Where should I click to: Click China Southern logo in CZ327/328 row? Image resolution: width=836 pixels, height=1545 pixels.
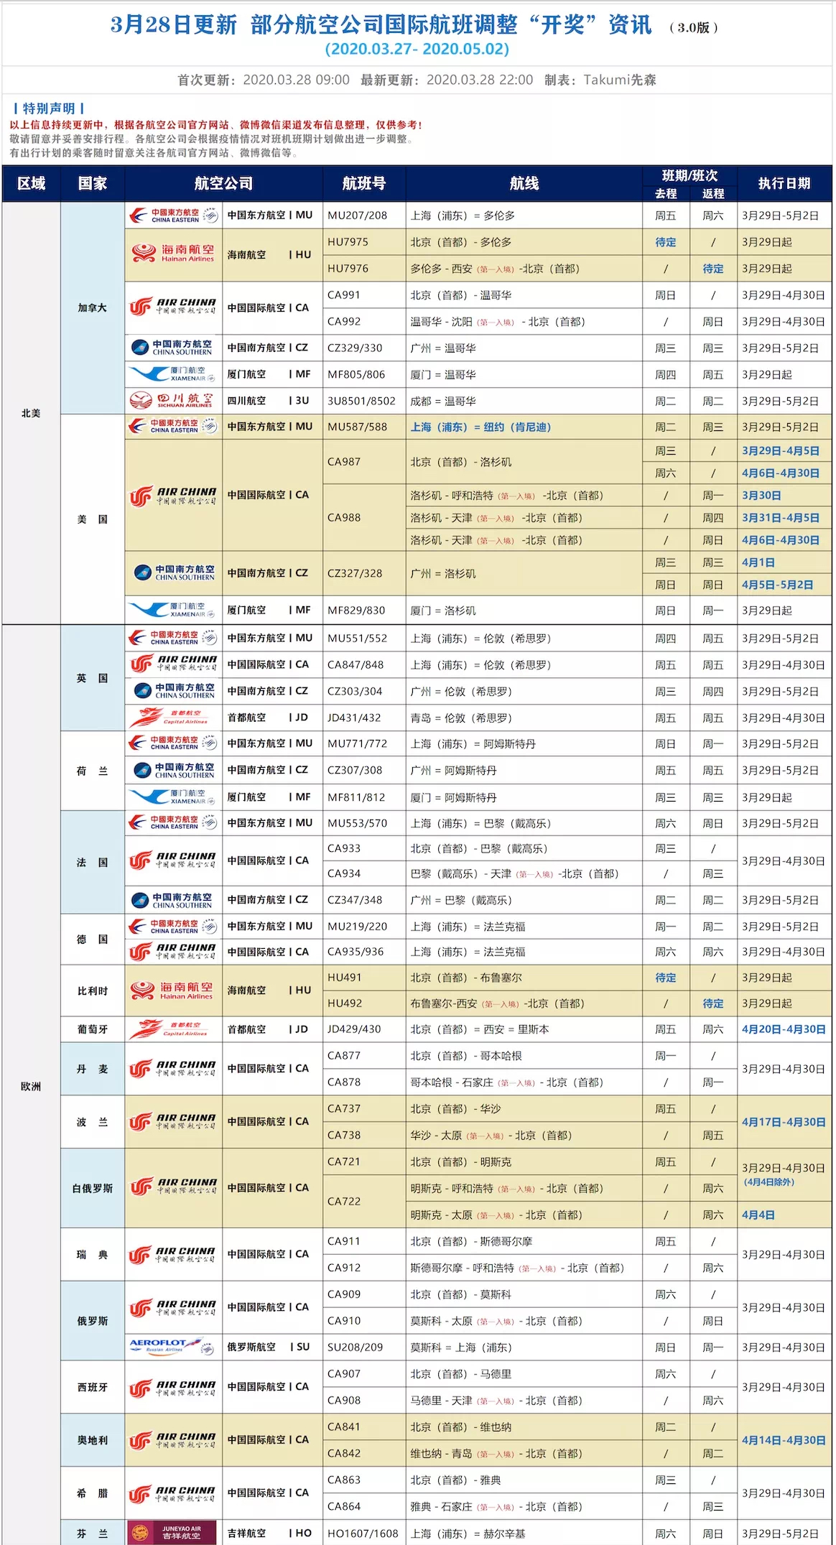[x=173, y=572]
